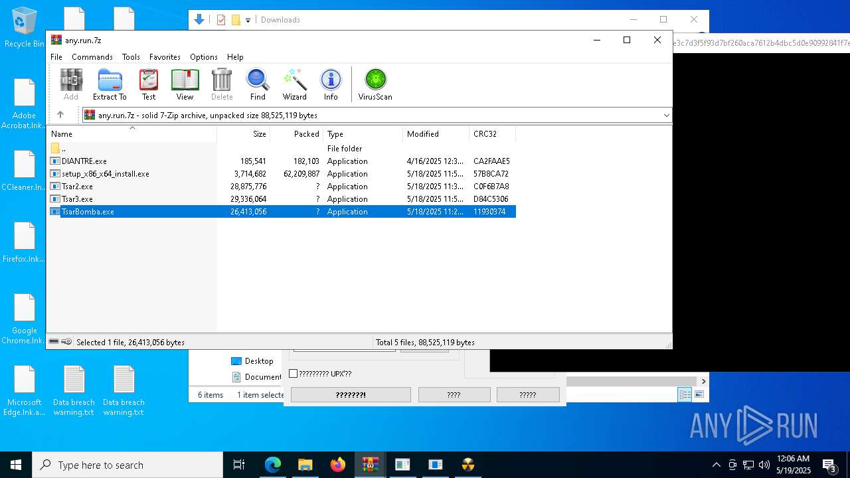Open Adobe Acrobat.lnk desktop icon

point(25,104)
